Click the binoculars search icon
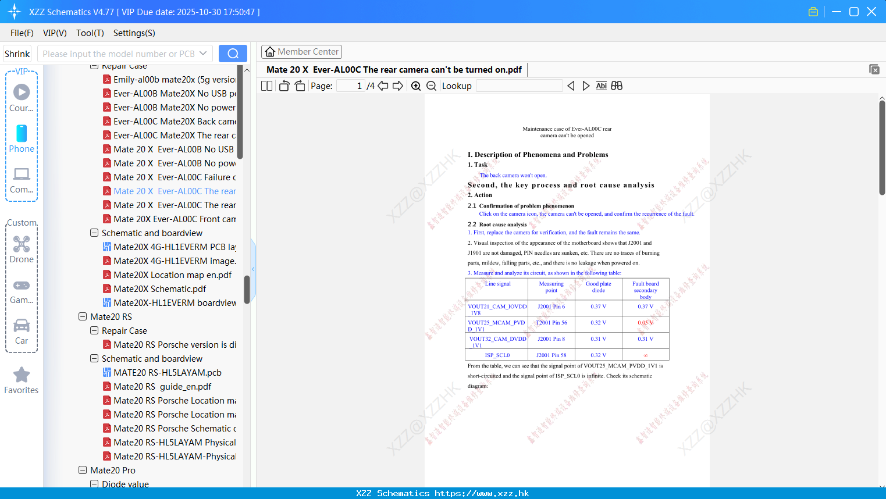886x499 pixels. coord(617,86)
